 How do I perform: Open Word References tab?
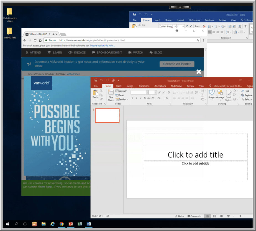[x=194, y=20]
